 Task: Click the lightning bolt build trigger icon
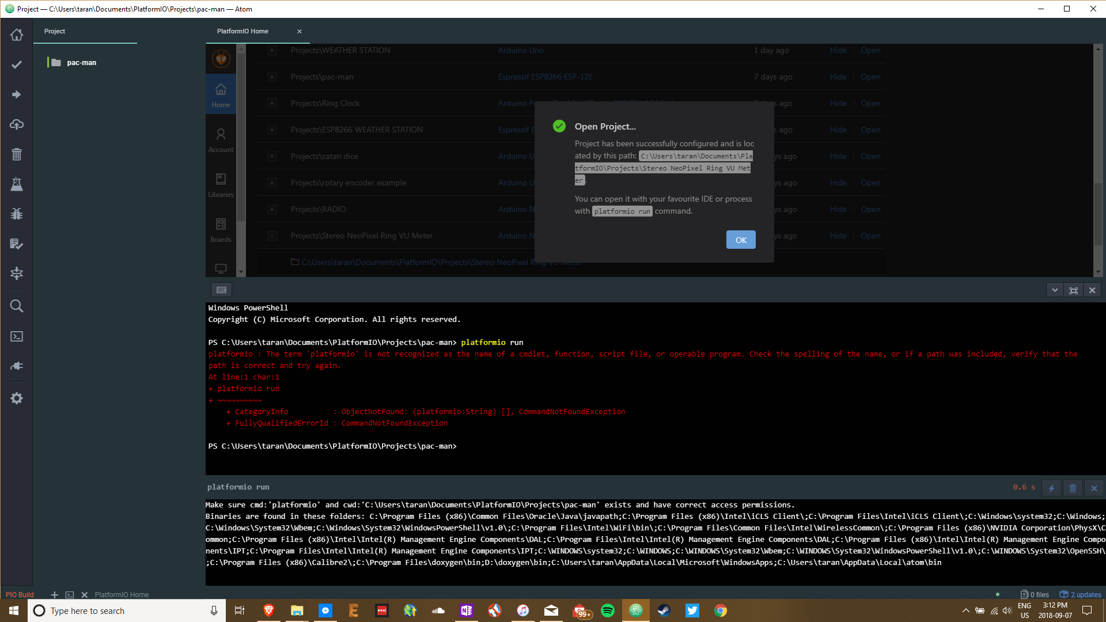point(1051,488)
